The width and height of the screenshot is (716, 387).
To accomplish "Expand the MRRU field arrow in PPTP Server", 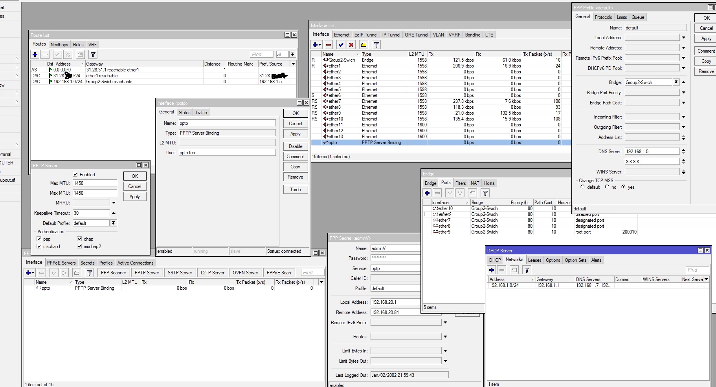I will (114, 203).
